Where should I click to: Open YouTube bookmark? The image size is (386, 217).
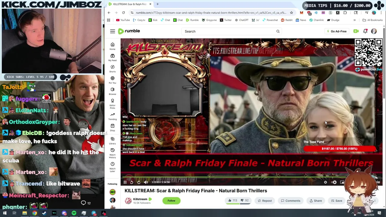(123, 20)
